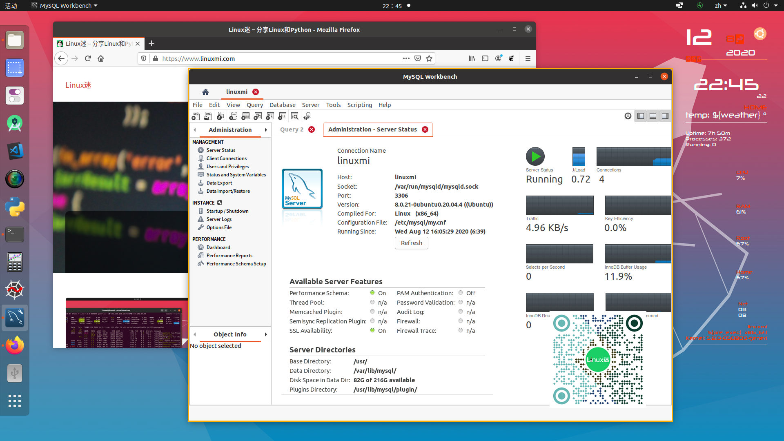Open Performance Reports
Screen dimensions: 784x441
pos(229,256)
